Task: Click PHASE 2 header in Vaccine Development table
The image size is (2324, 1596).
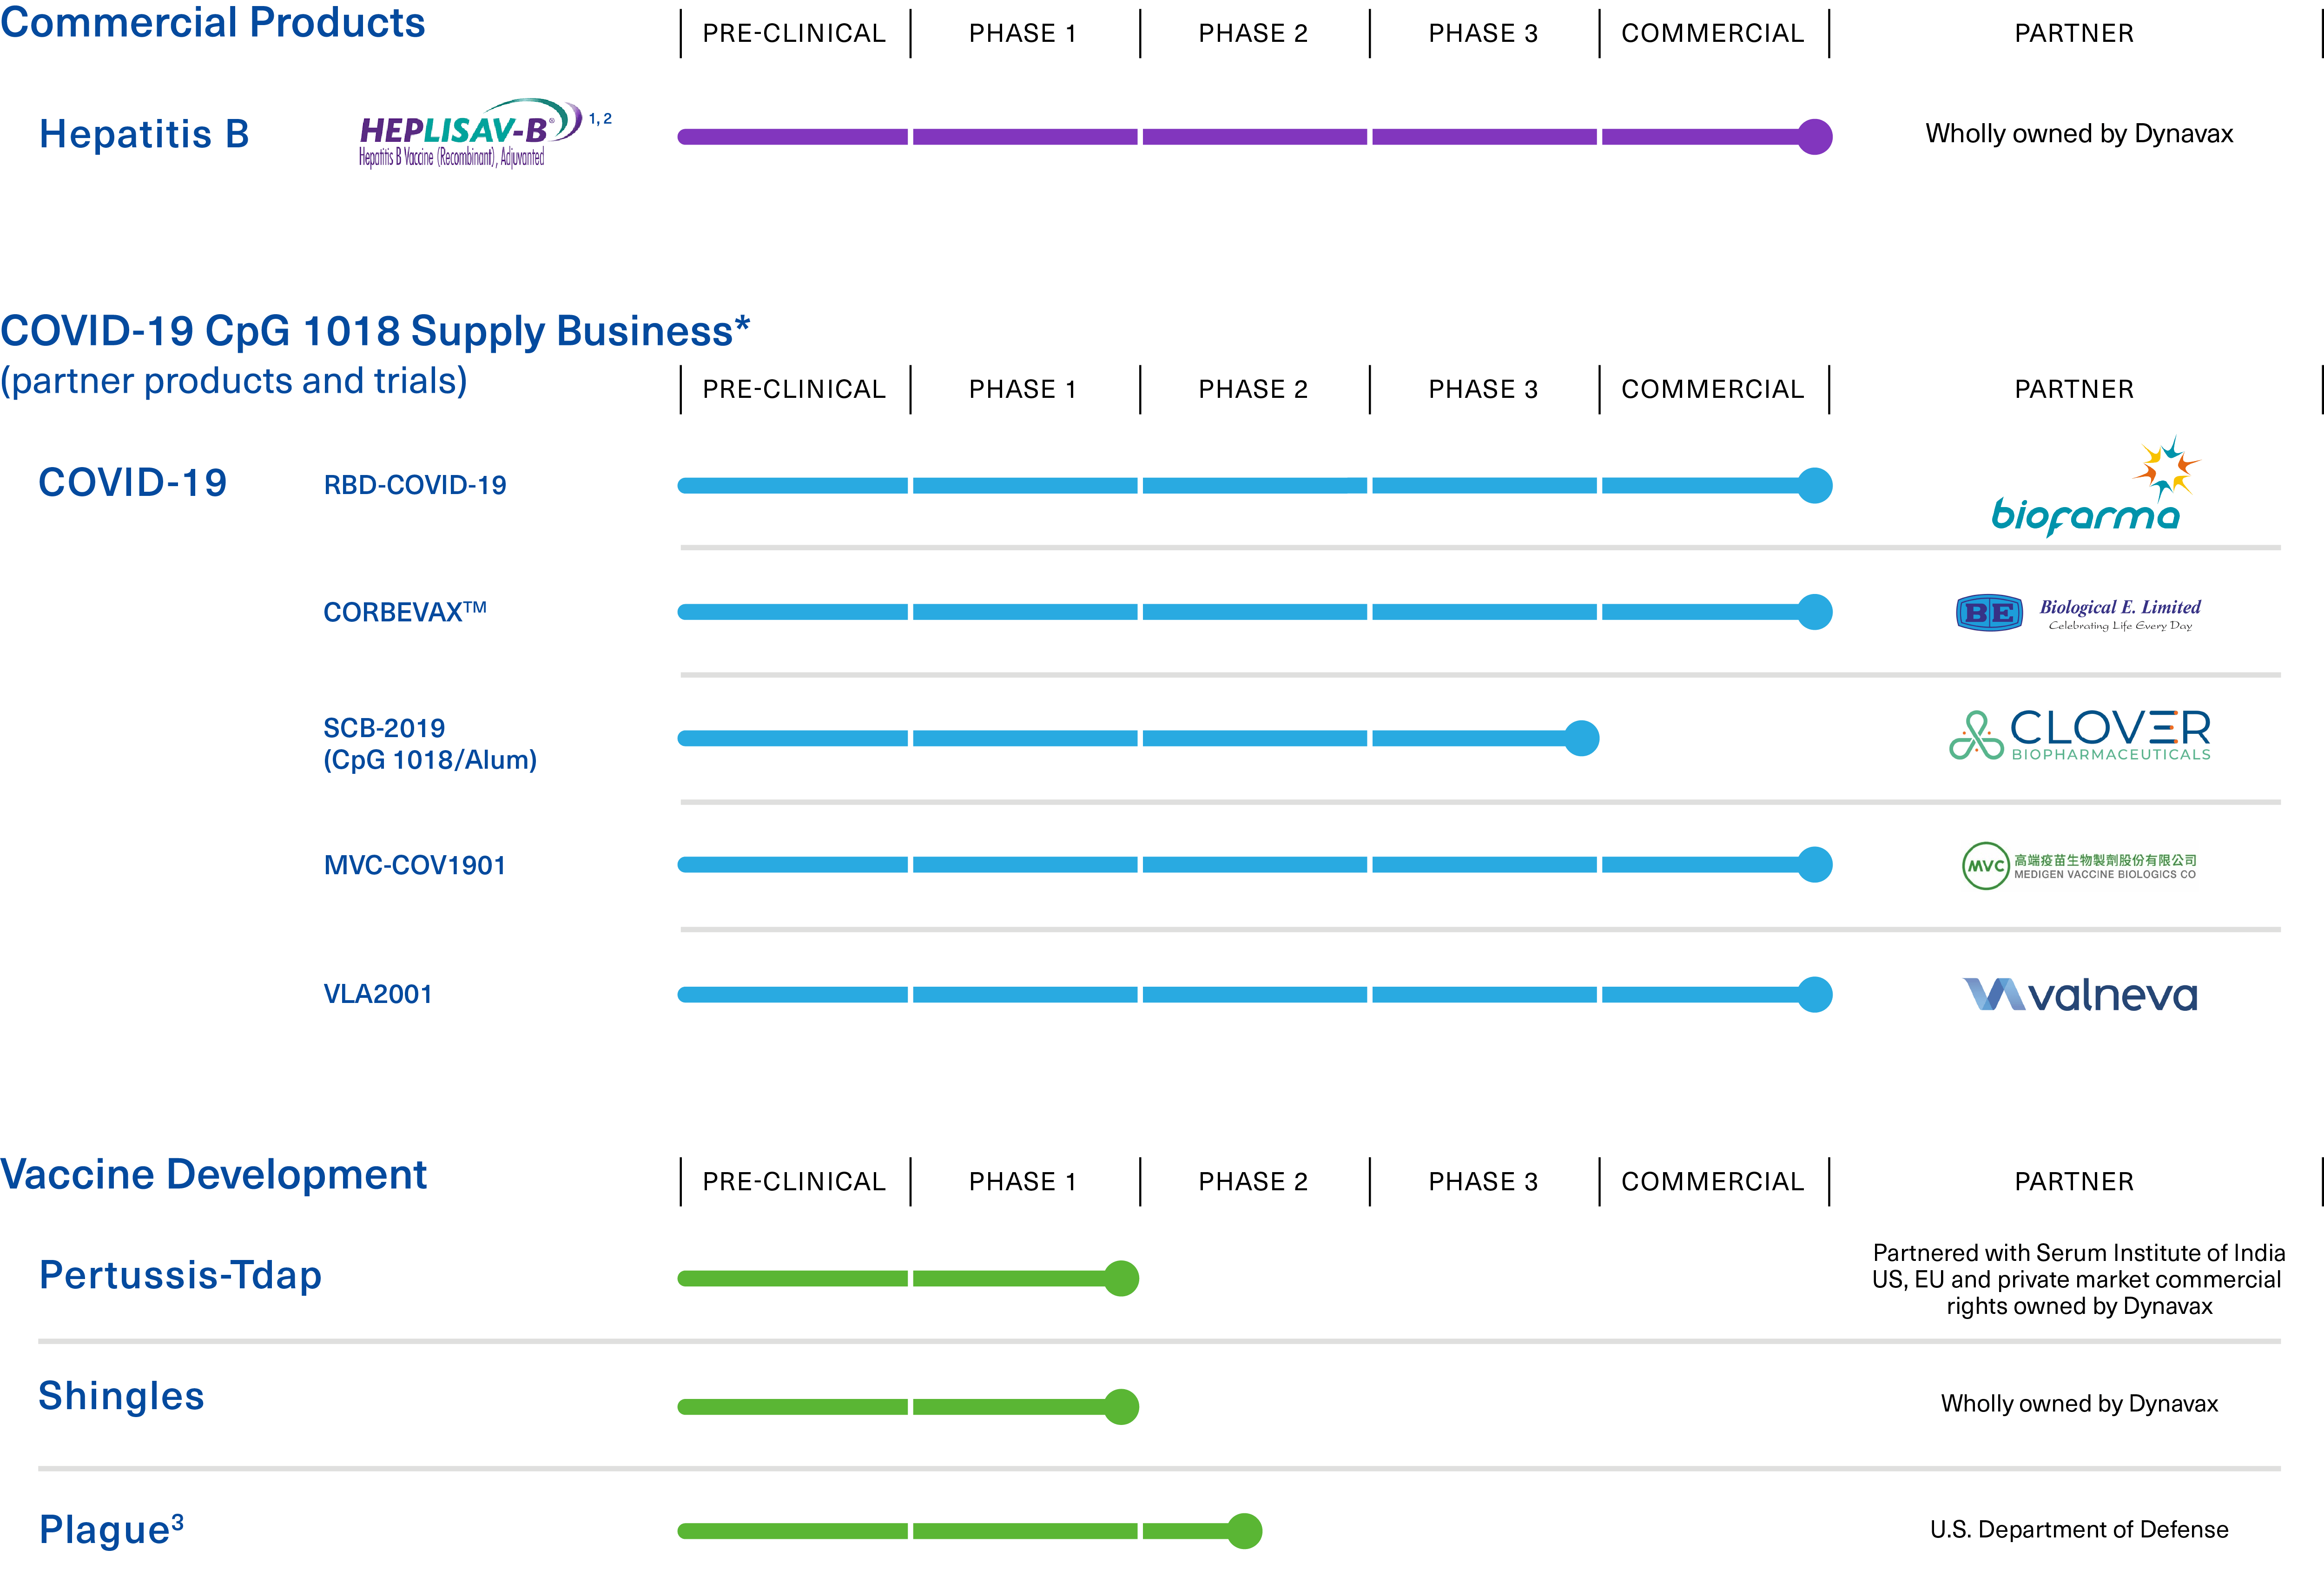Action: (1253, 1182)
